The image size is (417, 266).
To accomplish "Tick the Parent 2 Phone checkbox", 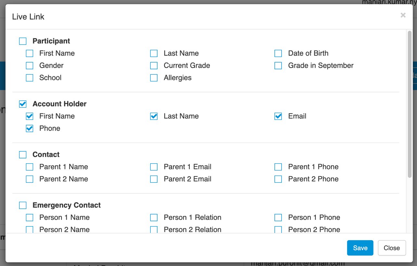I will click(x=278, y=179).
